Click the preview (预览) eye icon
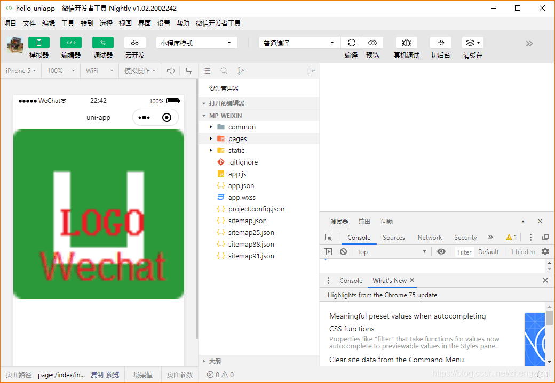Image resolution: width=555 pixels, height=383 pixels. point(372,43)
